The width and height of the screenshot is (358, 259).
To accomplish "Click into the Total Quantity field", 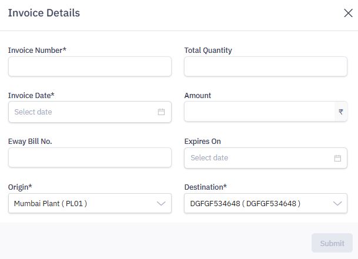I will tap(266, 66).
